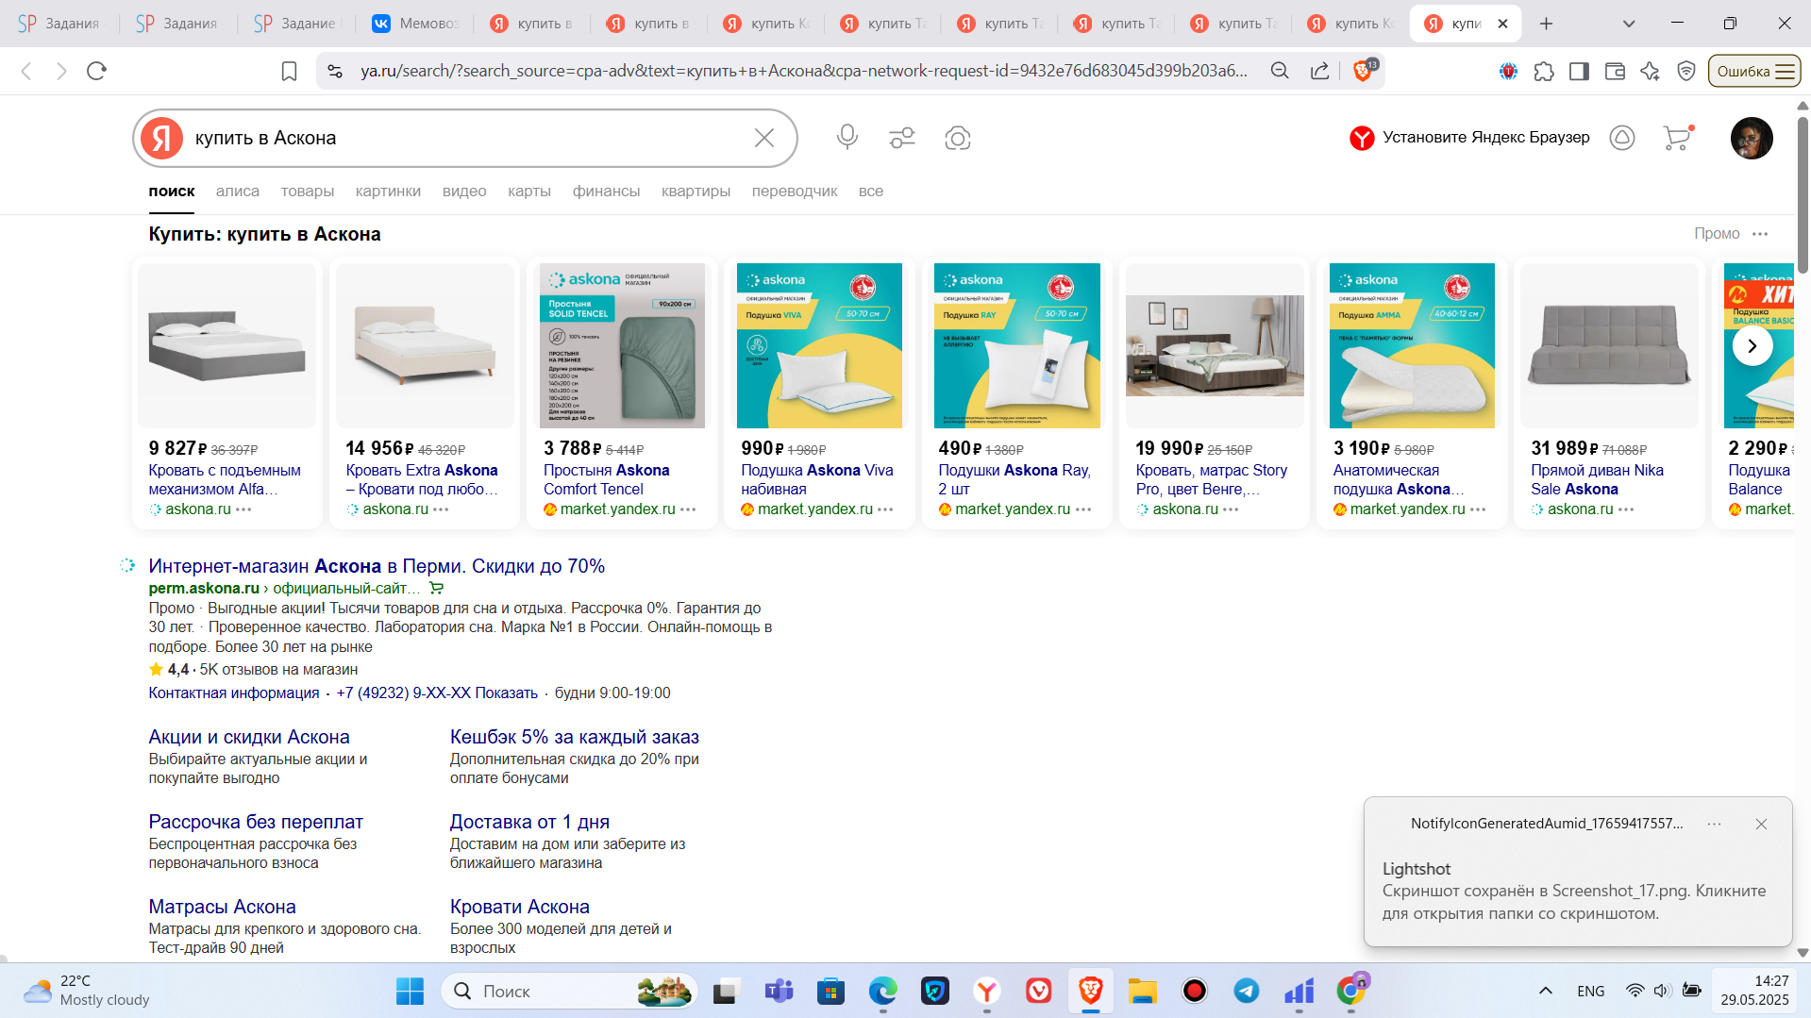The width and height of the screenshot is (1811, 1018).
Task: Open the Рассрочка без переплат link
Action: [x=256, y=822]
